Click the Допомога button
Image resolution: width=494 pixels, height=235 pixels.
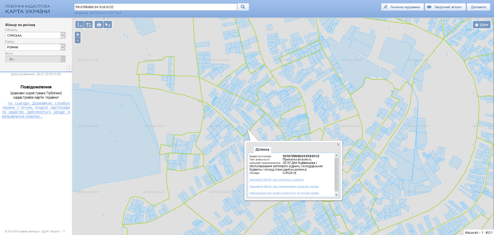(x=478, y=7)
